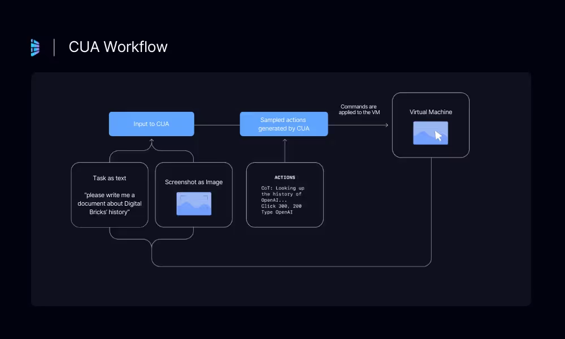The height and width of the screenshot is (339, 565).
Task: Click the 'CUA Workflow' slide title
Action: pos(118,47)
